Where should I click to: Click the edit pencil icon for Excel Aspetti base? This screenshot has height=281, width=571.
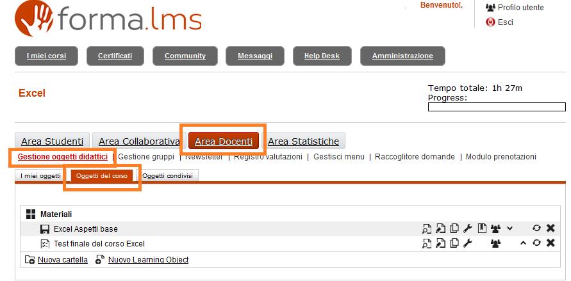pos(440,229)
